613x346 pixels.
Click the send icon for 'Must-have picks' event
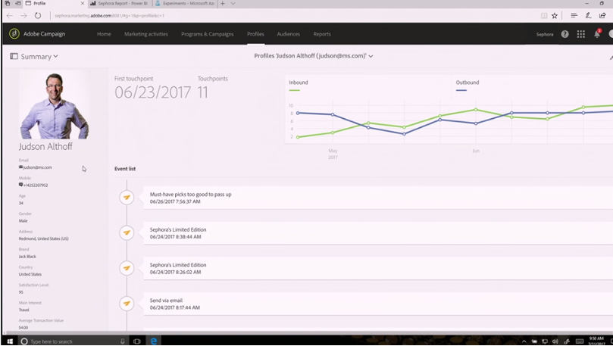(x=127, y=198)
